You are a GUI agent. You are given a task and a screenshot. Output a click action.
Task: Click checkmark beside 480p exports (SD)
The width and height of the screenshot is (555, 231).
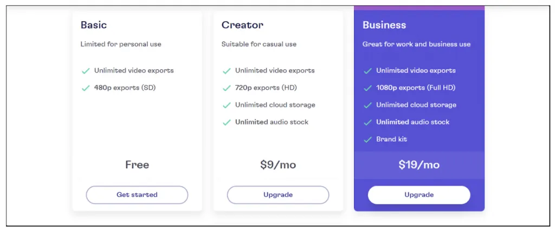(x=86, y=88)
